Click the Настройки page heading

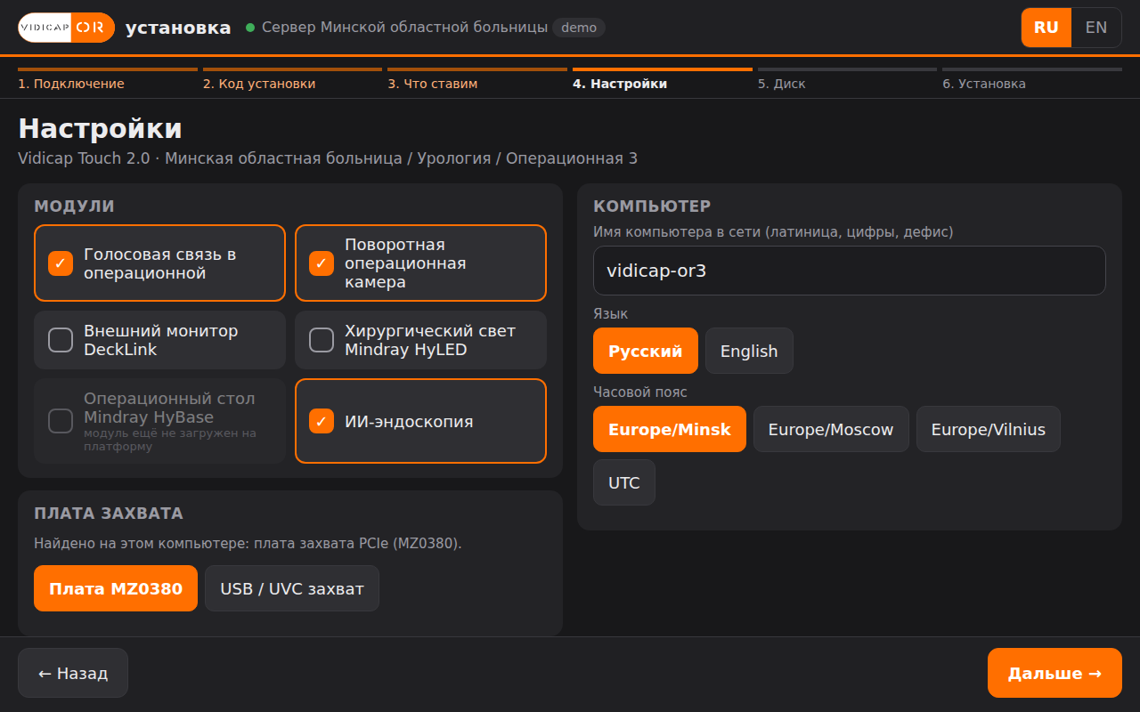(x=101, y=128)
